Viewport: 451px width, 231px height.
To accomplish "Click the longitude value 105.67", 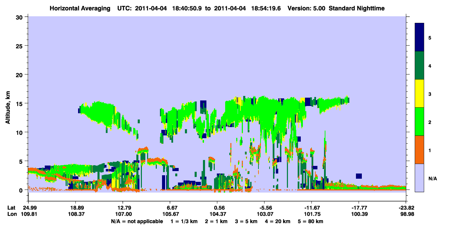I will click(170, 214).
